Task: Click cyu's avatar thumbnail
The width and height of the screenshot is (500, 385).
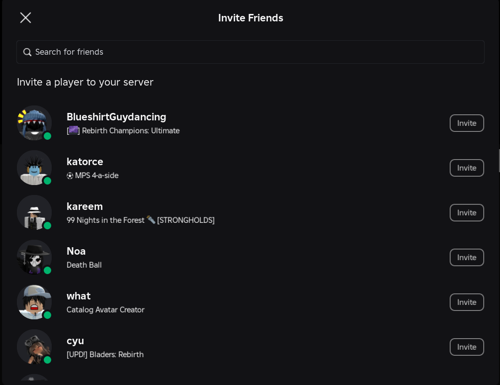Action: click(34, 347)
